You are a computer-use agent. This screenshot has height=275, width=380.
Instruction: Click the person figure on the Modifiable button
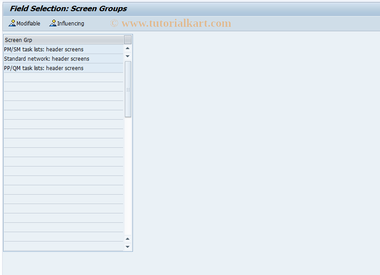point(12,23)
